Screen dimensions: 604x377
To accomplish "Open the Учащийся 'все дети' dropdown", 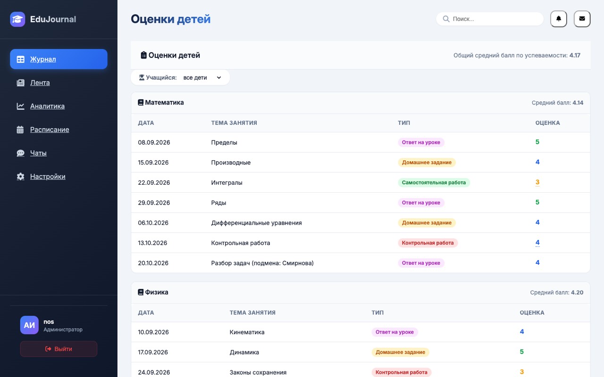I will [x=202, y=78].
